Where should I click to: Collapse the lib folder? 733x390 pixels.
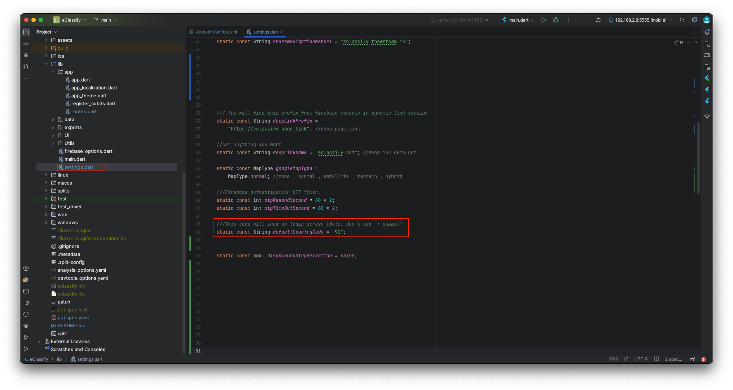tap(46, 64)
